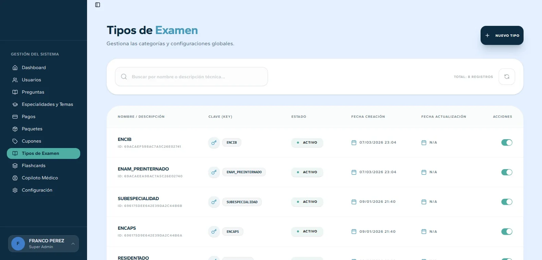The width and height of the screenshot is (542, 260).
Task: Go to Usuarios section
Action: (x=43, y=80)
